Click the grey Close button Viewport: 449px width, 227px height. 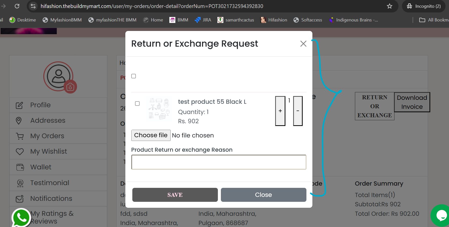(263, 195)
